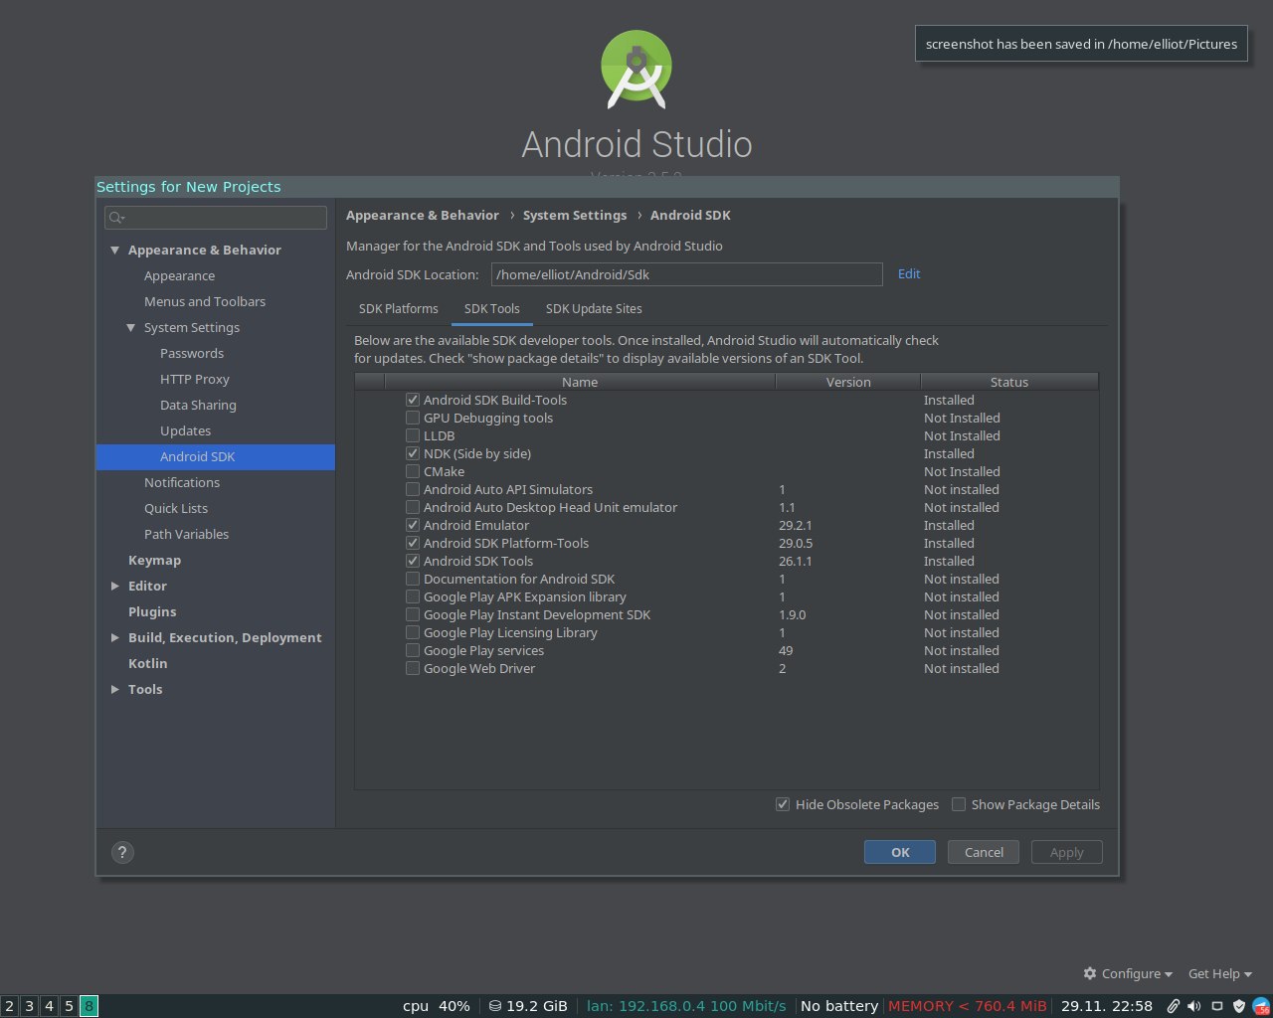Viewport: 1273px width, 1018px height.
Task: Click the paperclip tray icon
Action: pos(1174,1006)
